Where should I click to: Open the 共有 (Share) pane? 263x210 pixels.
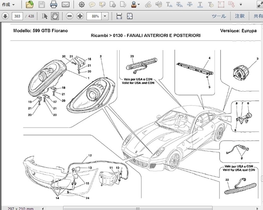tap(258, 16)
